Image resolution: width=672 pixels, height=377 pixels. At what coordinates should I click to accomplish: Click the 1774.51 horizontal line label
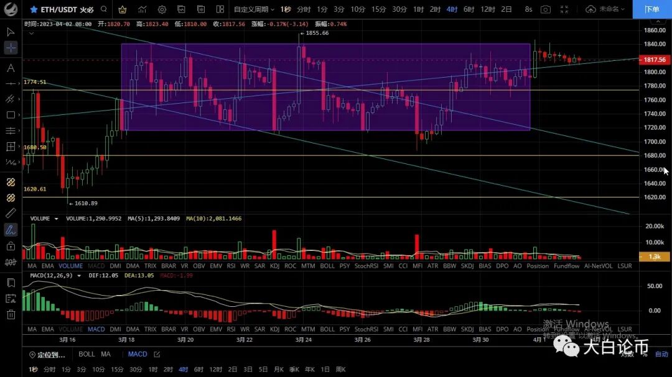coord(35,82)
